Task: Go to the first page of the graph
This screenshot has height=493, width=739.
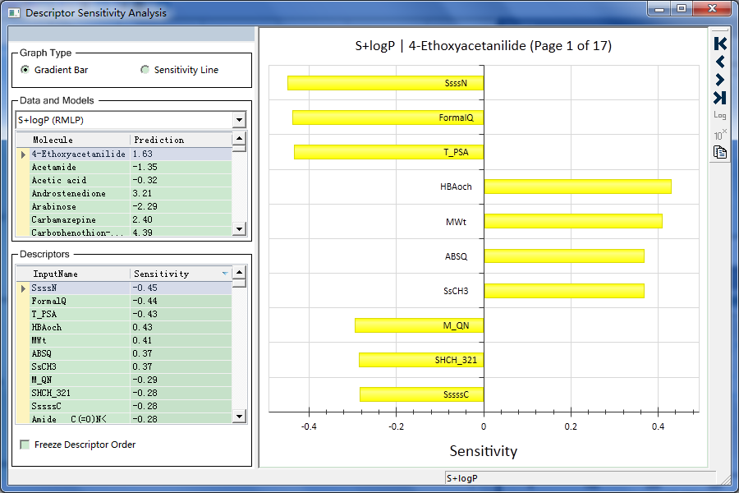Action: point(719,44)
